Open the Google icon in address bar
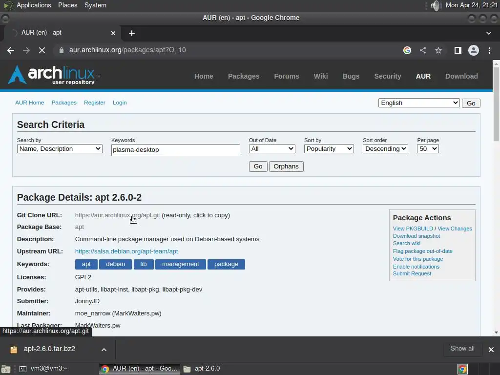This screenshot has width=500, height=375. tap(407, 50)
